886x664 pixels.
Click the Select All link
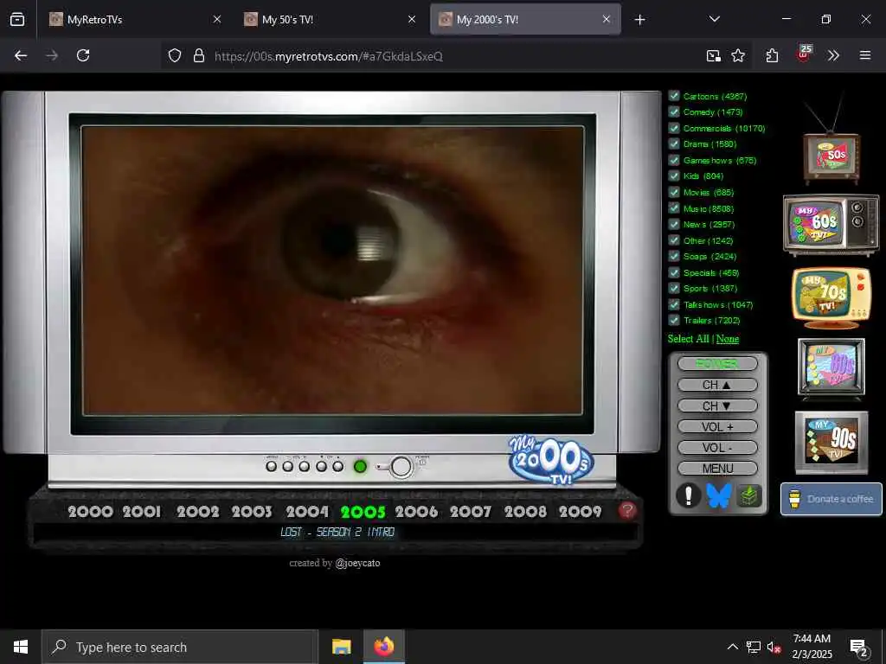click(x=688, y=339)
